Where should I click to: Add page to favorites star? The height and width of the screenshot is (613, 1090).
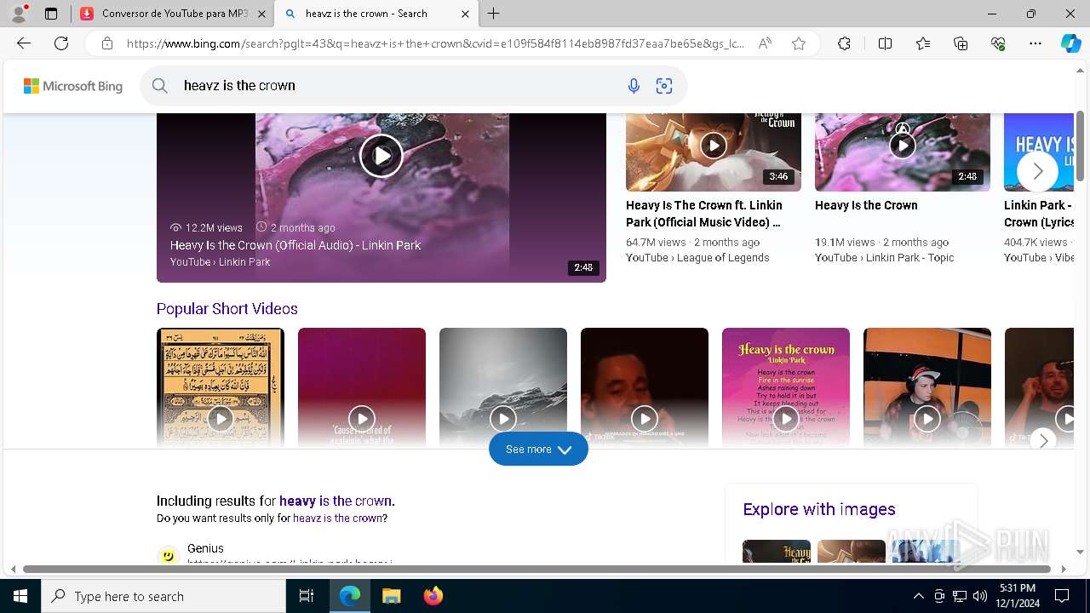point(799,43)
